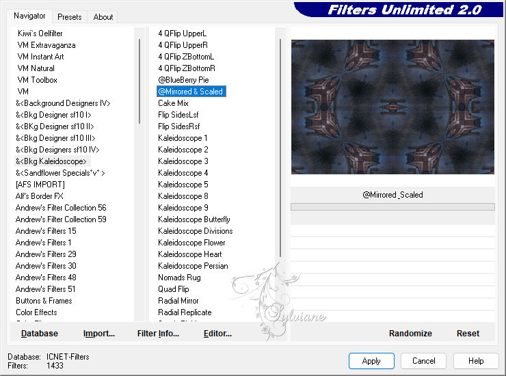Select the category VM Toolbox
The height and width of the screenshot is (376, 506).
click(37, 80)
